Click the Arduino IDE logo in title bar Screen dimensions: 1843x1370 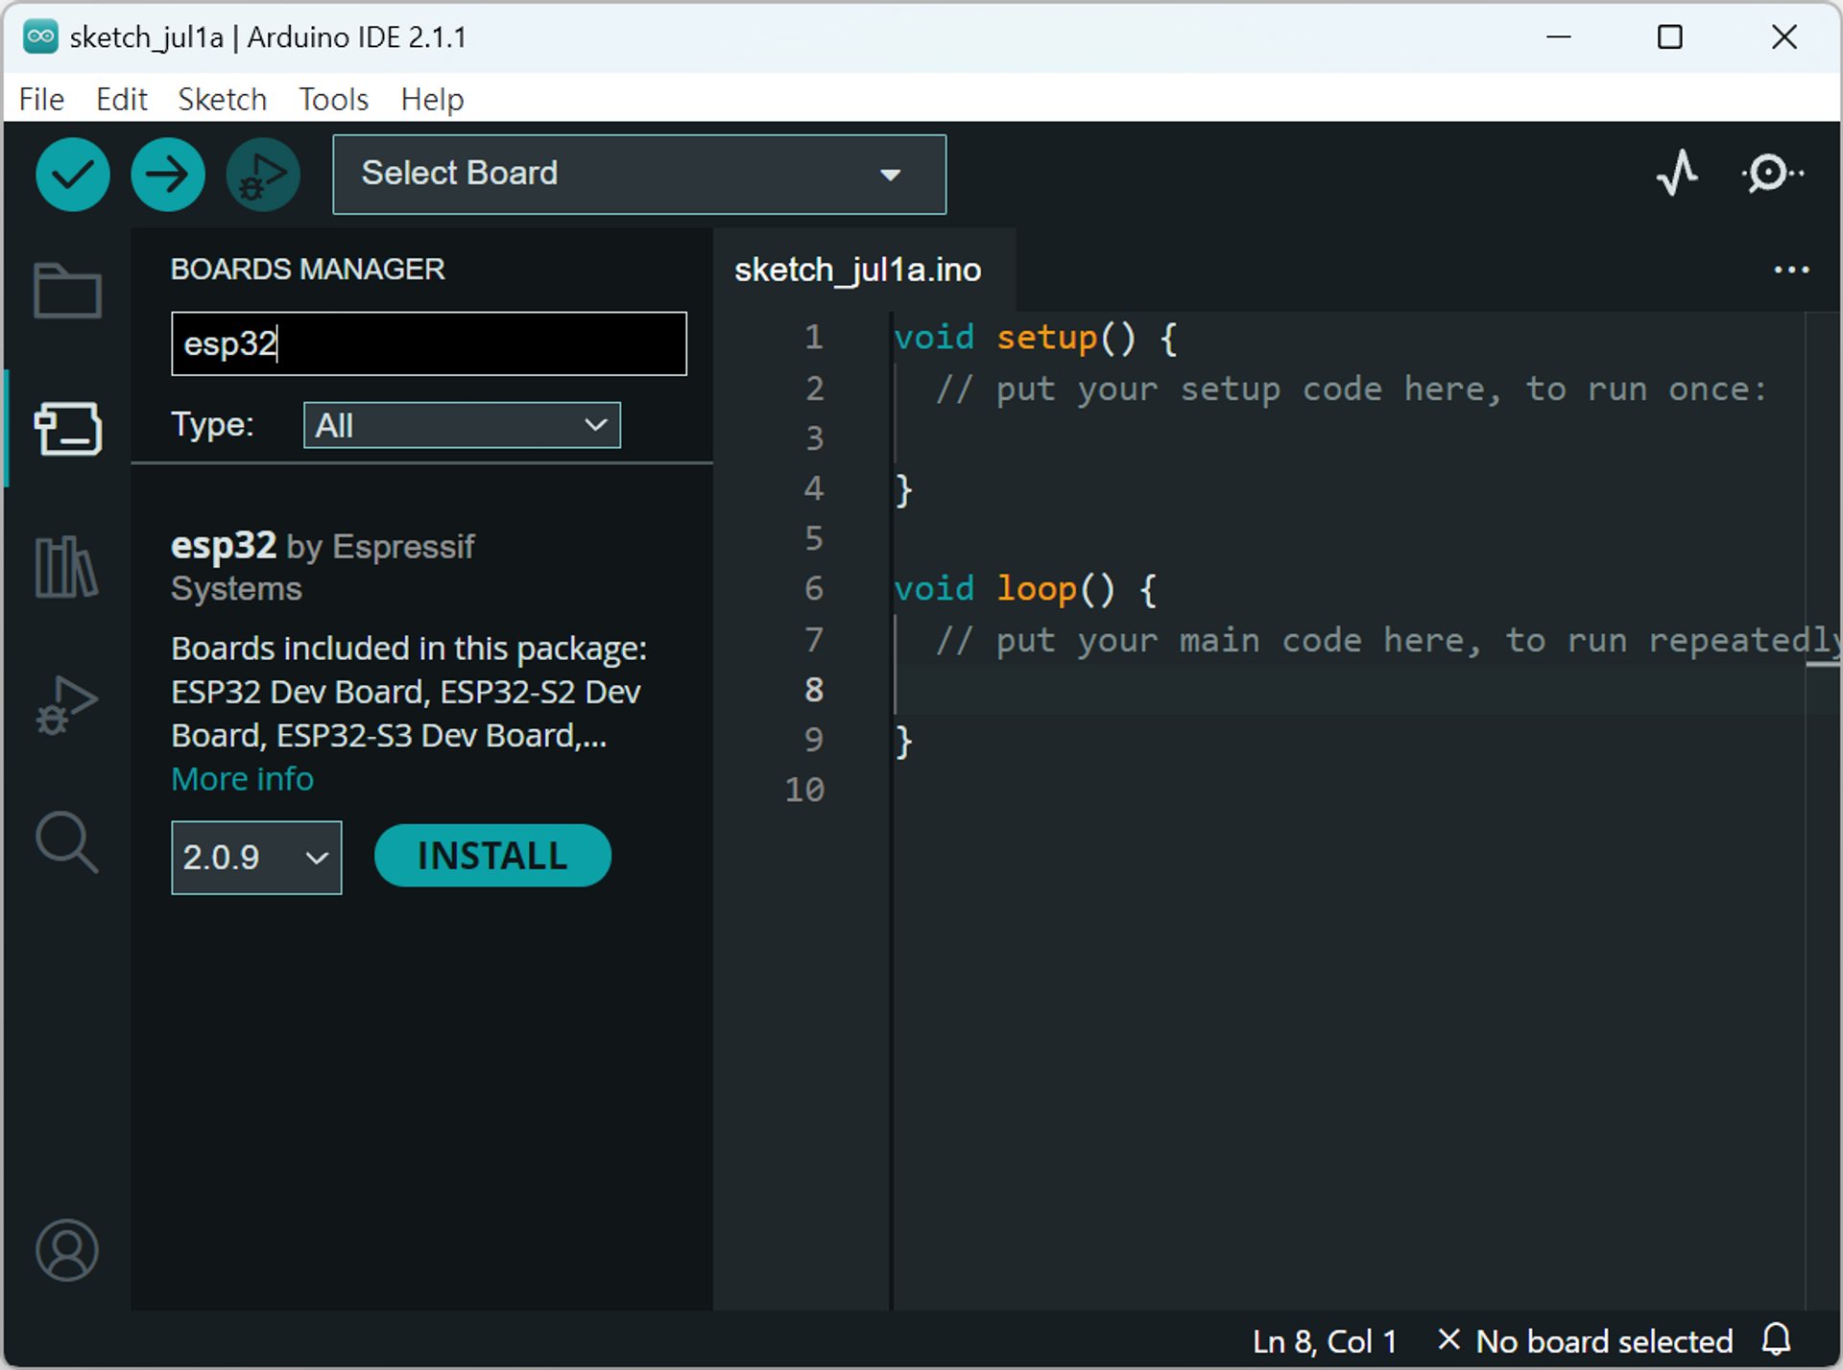(40, 36)
